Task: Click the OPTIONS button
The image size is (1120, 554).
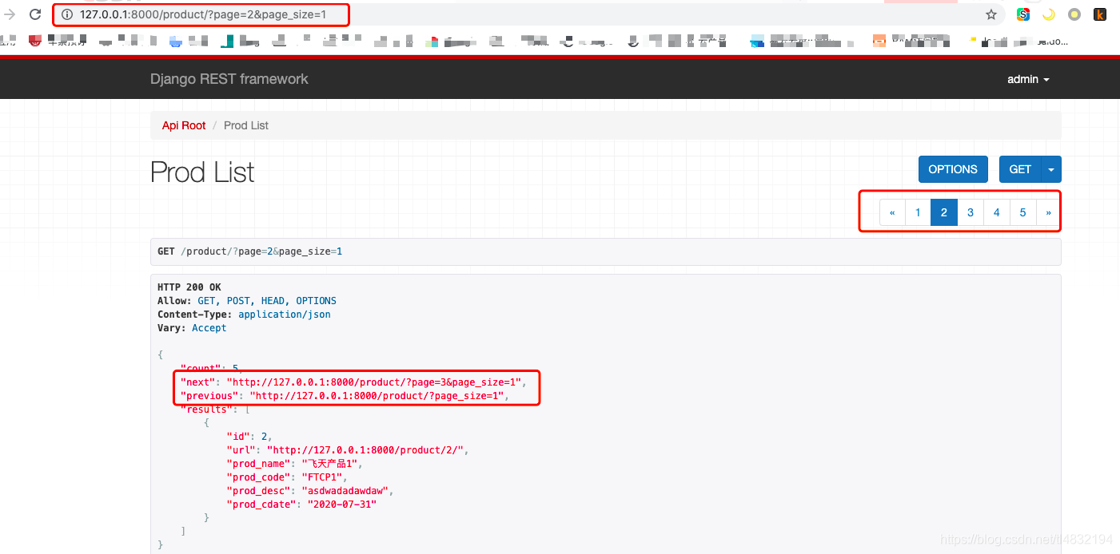Action: (x=953, y=169)
